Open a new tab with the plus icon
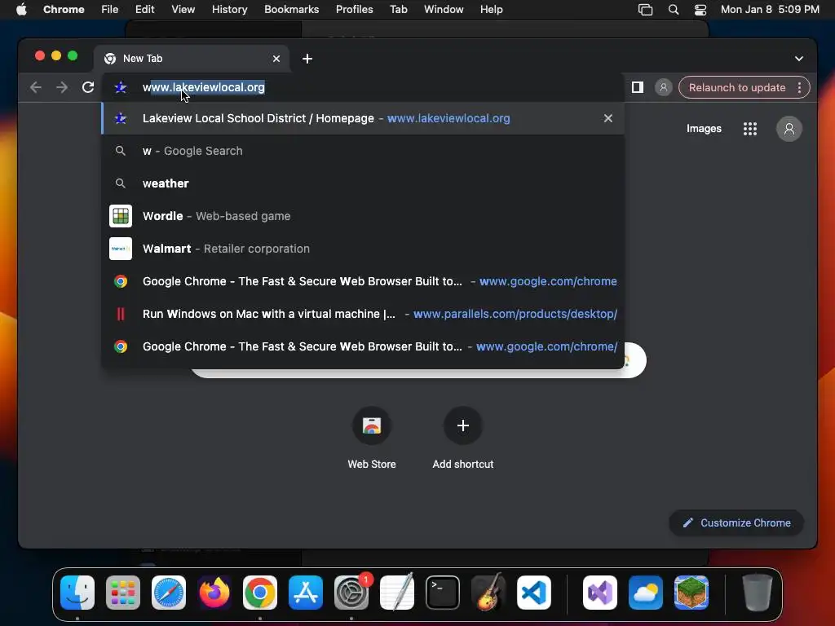 click(307, 59)
